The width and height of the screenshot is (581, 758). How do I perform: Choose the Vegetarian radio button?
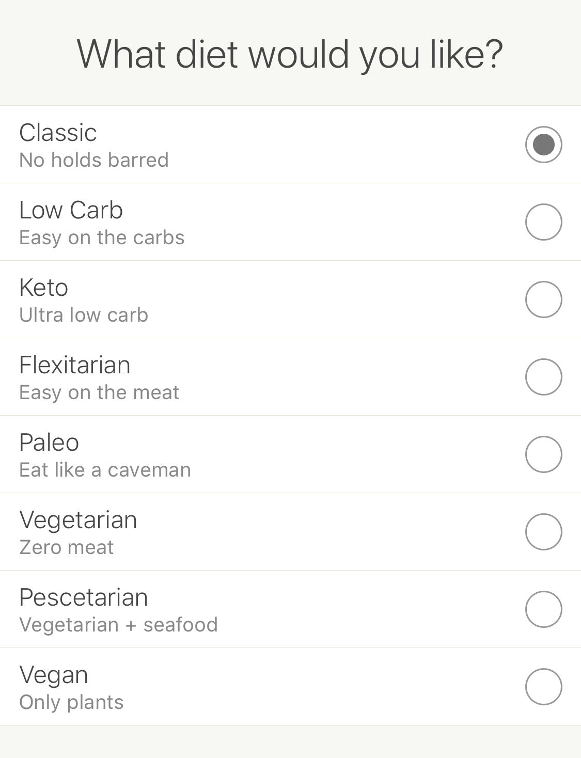(x=543, y=532)
